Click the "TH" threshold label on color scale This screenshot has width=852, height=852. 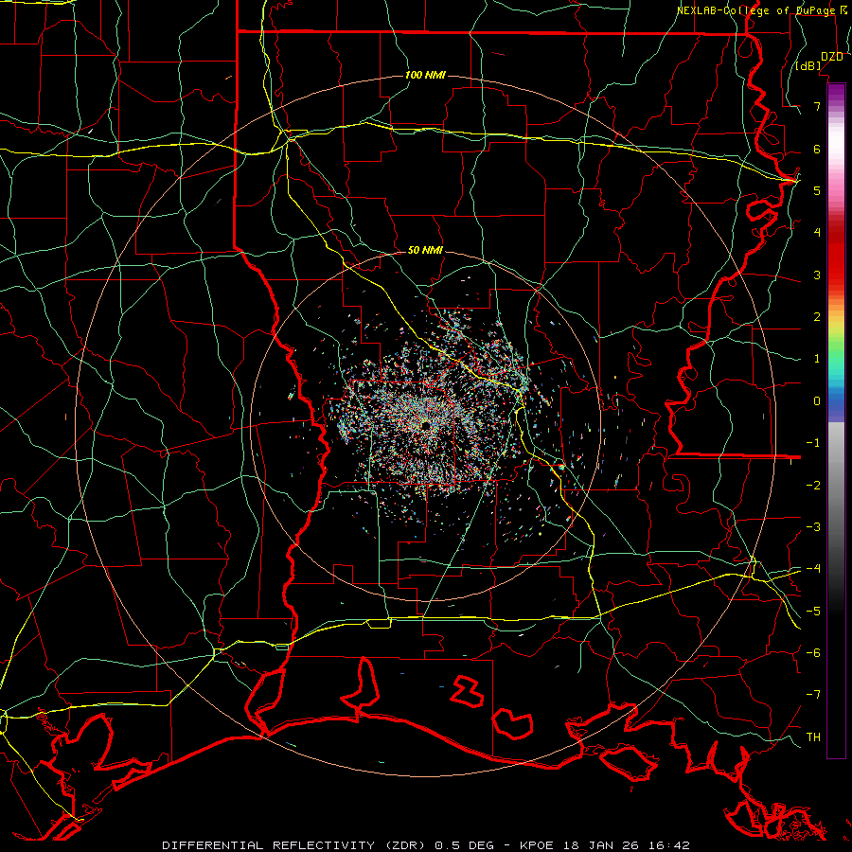813,737
